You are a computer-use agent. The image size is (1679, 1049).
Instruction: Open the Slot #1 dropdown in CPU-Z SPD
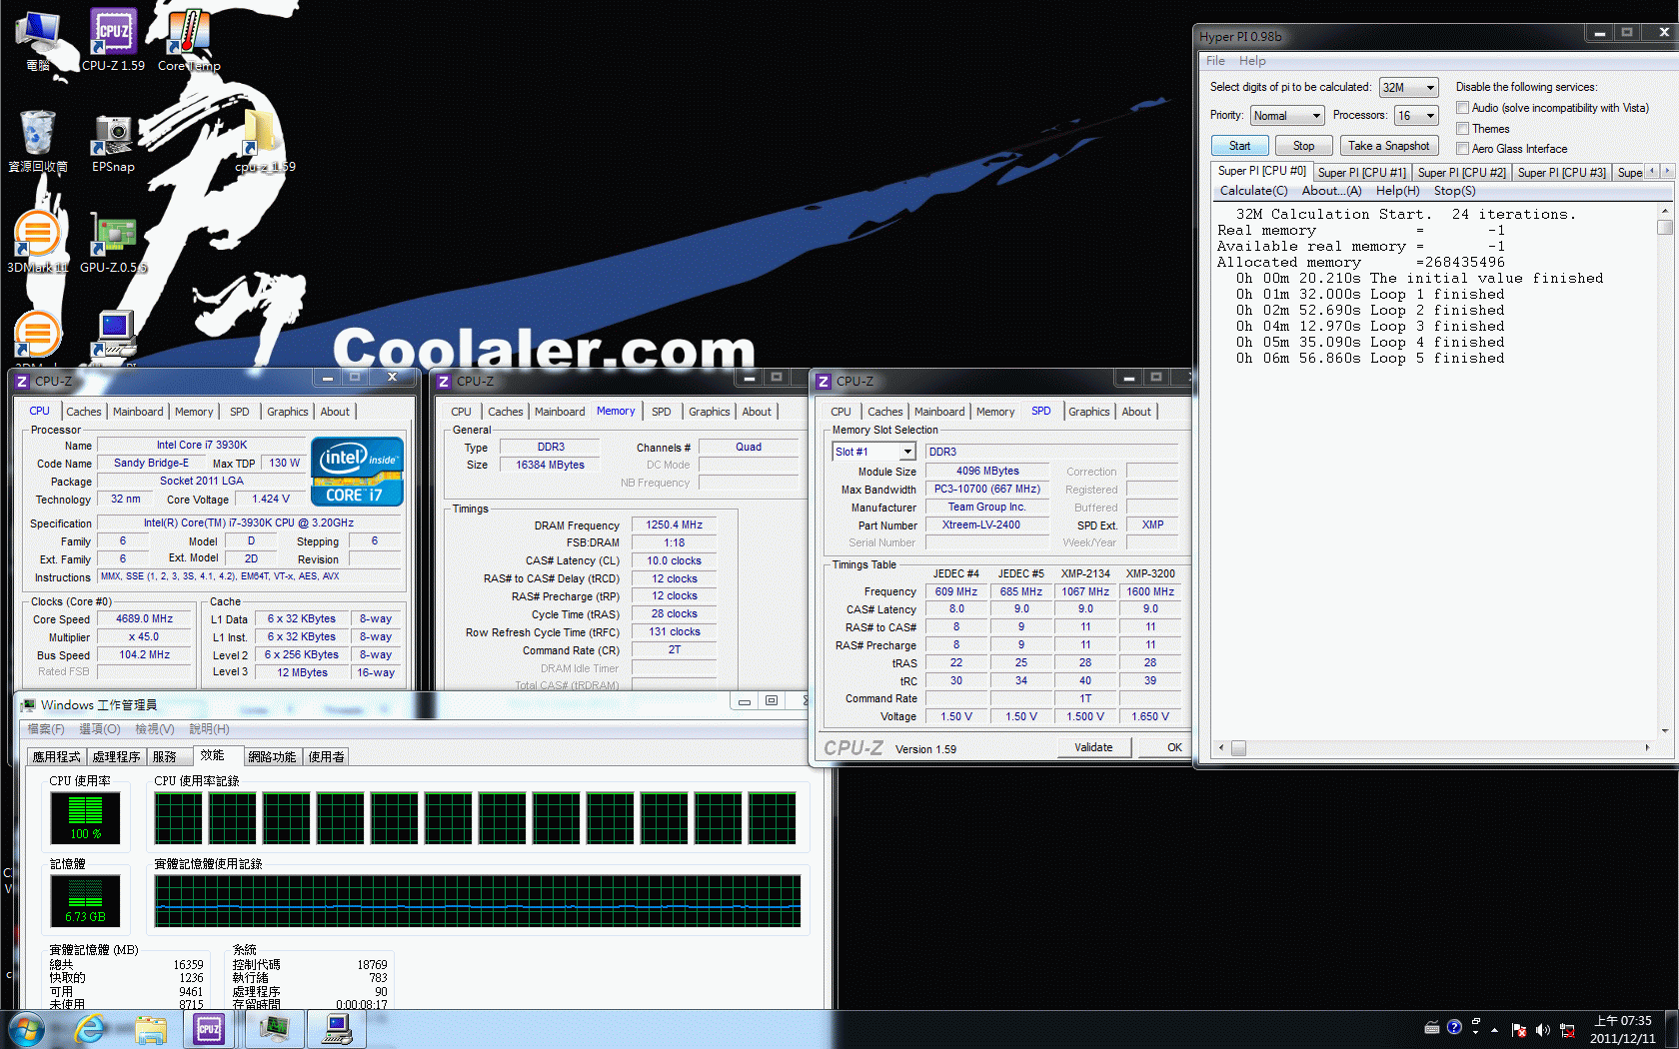[873, 452]
